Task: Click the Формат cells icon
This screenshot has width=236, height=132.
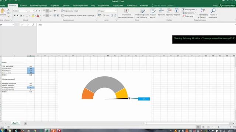Action: [x=177, y=11]
